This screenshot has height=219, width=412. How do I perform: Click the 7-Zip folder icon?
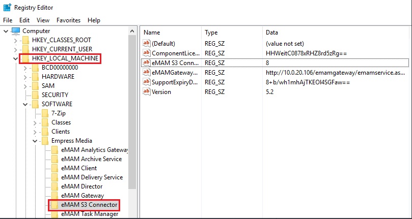[x=45, y=113]
